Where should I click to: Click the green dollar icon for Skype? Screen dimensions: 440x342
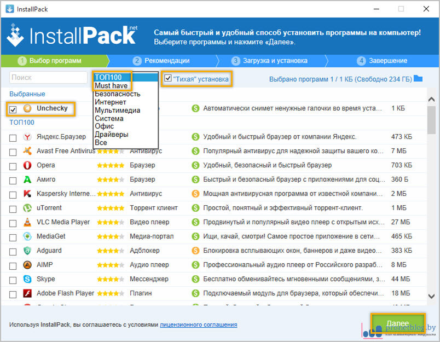coord(195,279)
